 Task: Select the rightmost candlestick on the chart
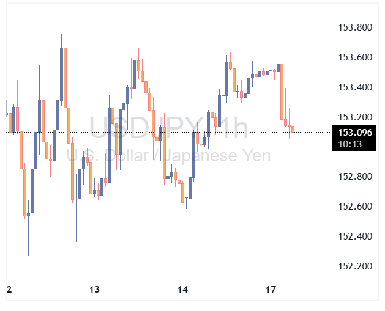(293, 130)
